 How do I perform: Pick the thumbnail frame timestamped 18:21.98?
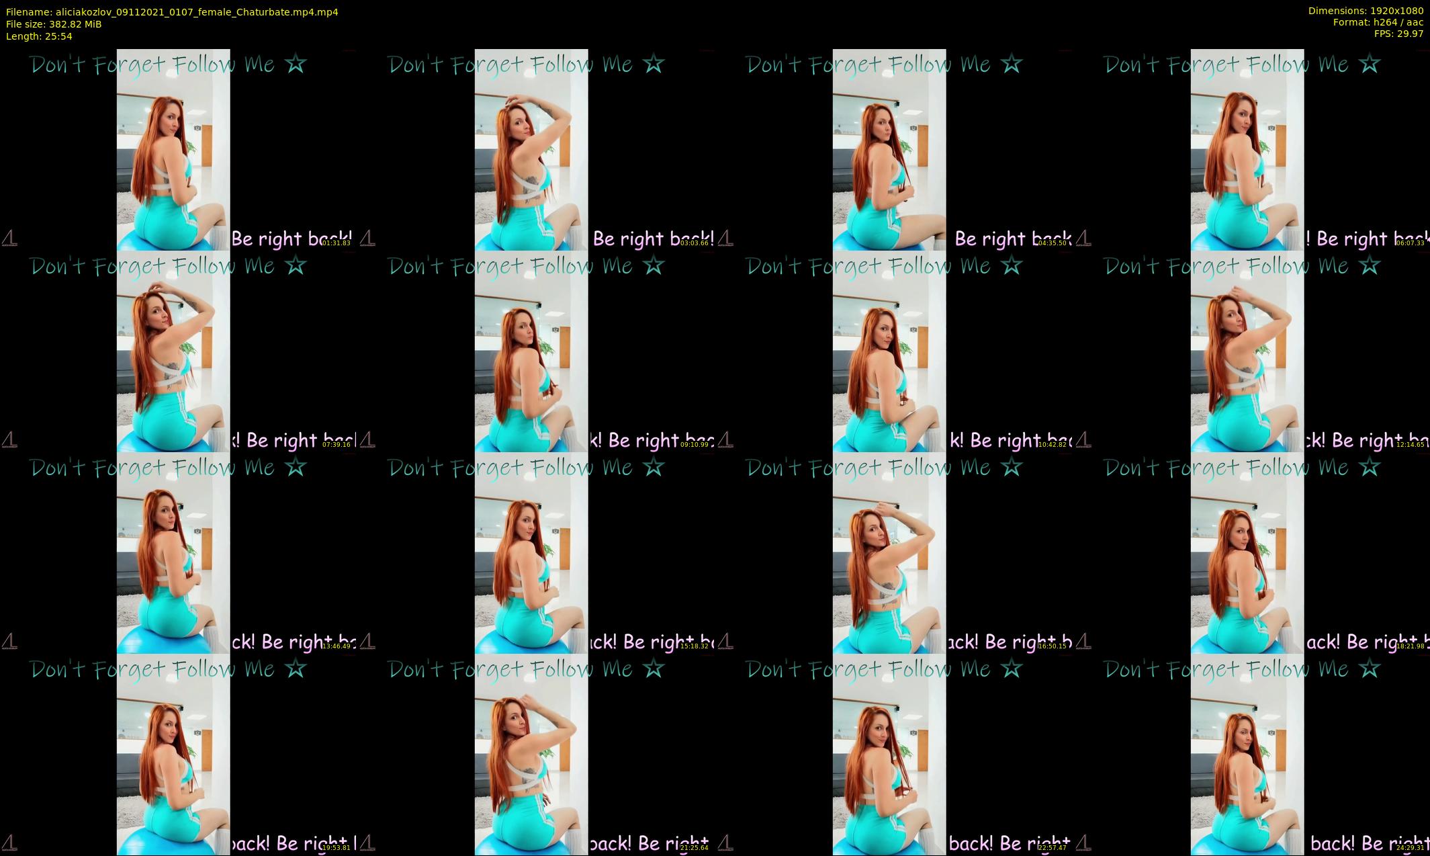click(1251, 552)
